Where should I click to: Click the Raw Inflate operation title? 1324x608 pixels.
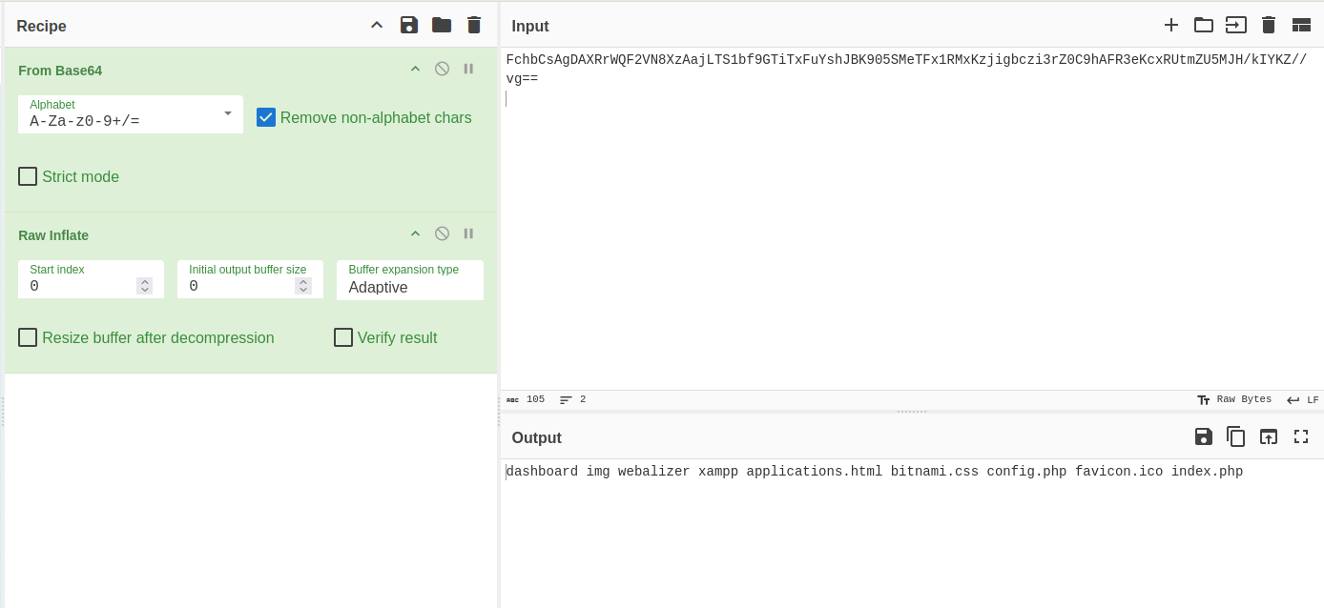click(53, 235)
